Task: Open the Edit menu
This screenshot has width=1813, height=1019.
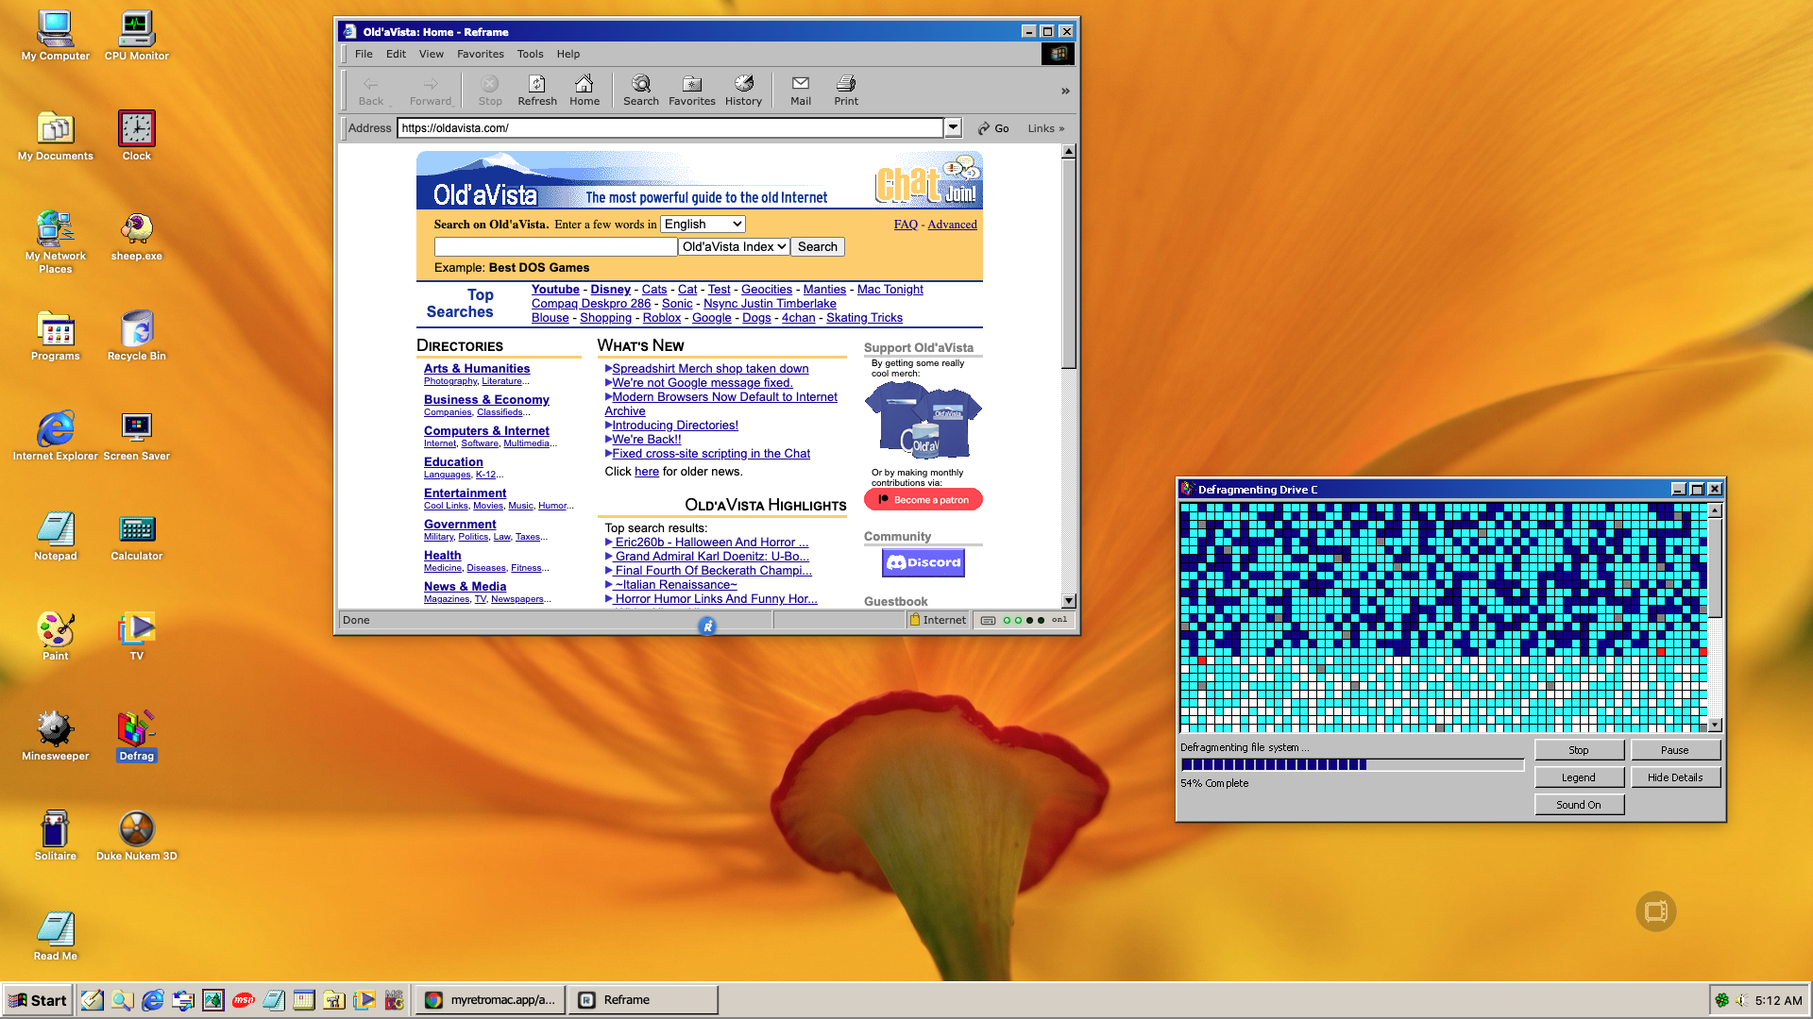Action: [x=396, y=54]
